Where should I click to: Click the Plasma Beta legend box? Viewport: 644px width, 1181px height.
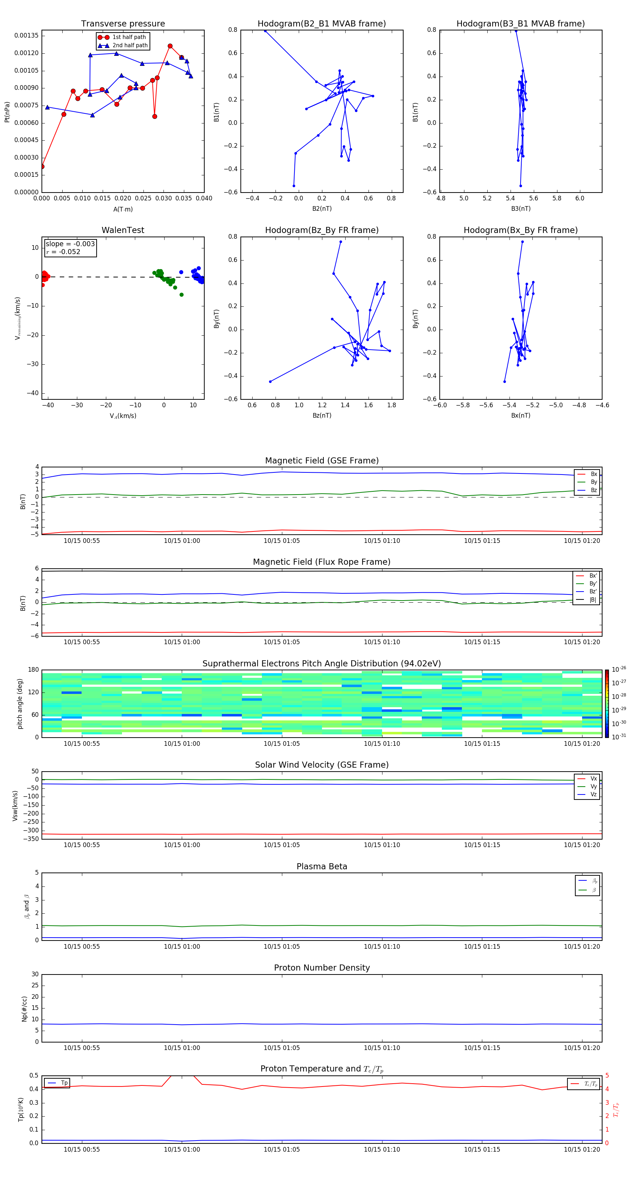[x=587, y=885]
